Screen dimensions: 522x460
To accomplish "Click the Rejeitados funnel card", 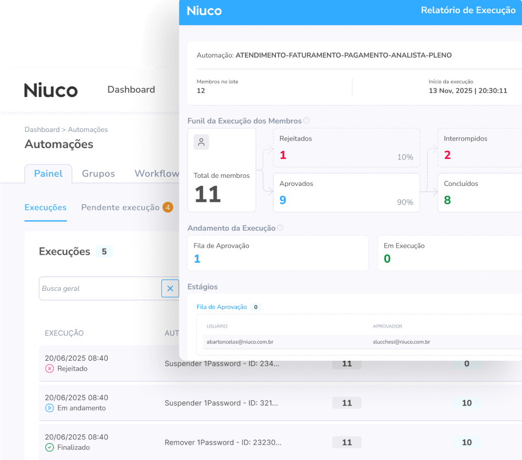I will 346,148.
